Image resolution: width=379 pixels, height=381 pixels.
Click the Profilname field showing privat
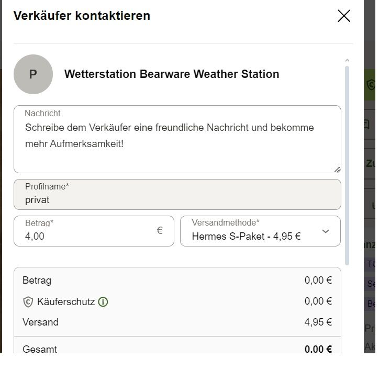177,195
